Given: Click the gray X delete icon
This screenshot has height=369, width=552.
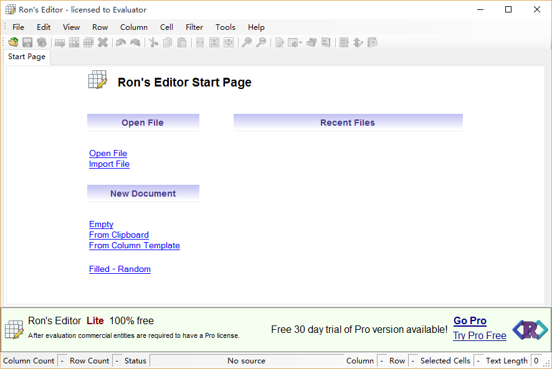Looking at the screenshot, I should [103, 42].
